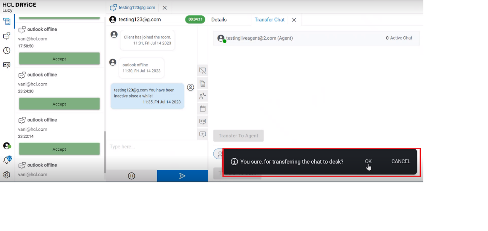Click the transfer call agent icon
Viewport: 488px width, 231px height.
203,96
